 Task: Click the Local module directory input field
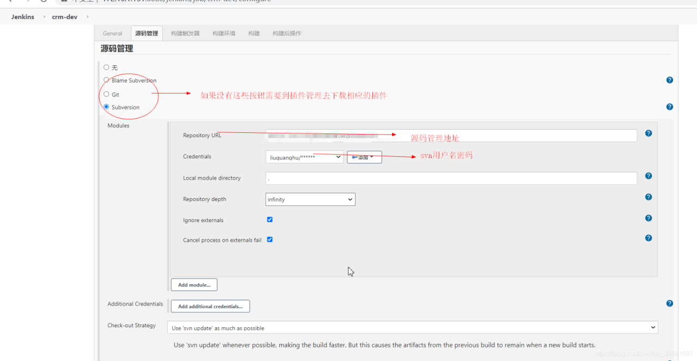point(451,178)
